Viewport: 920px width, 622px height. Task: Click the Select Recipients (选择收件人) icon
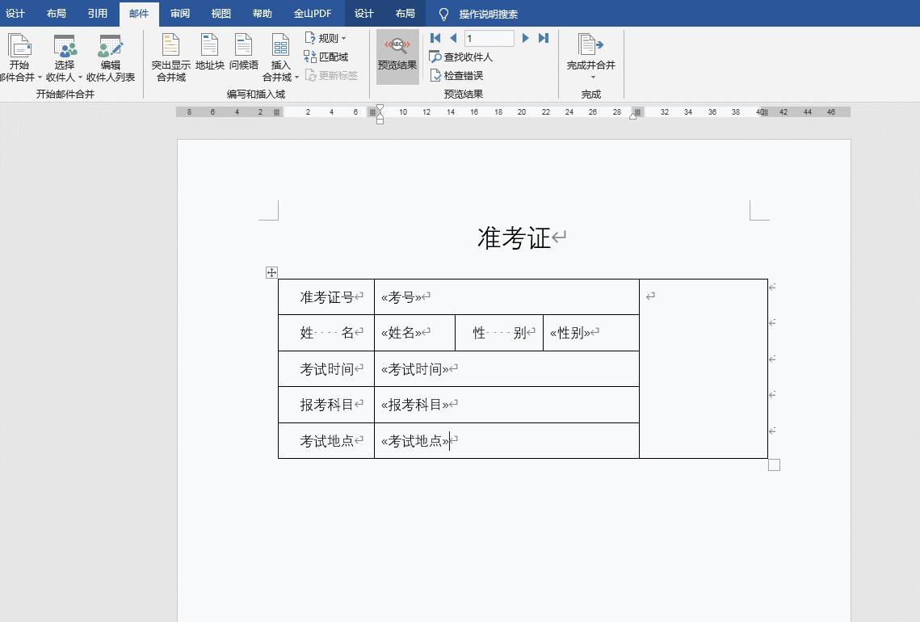pos(65,51)
